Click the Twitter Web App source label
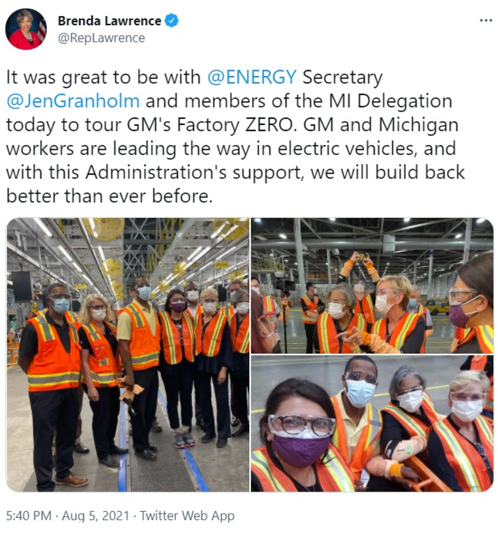Screen dimensions: 498x534 coord(187,516)
